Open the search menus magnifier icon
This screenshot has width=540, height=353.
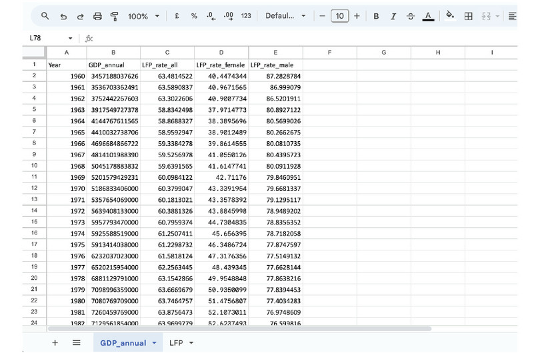click(x=45, y=16)
